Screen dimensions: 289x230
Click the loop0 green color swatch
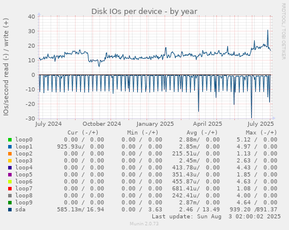10,140
